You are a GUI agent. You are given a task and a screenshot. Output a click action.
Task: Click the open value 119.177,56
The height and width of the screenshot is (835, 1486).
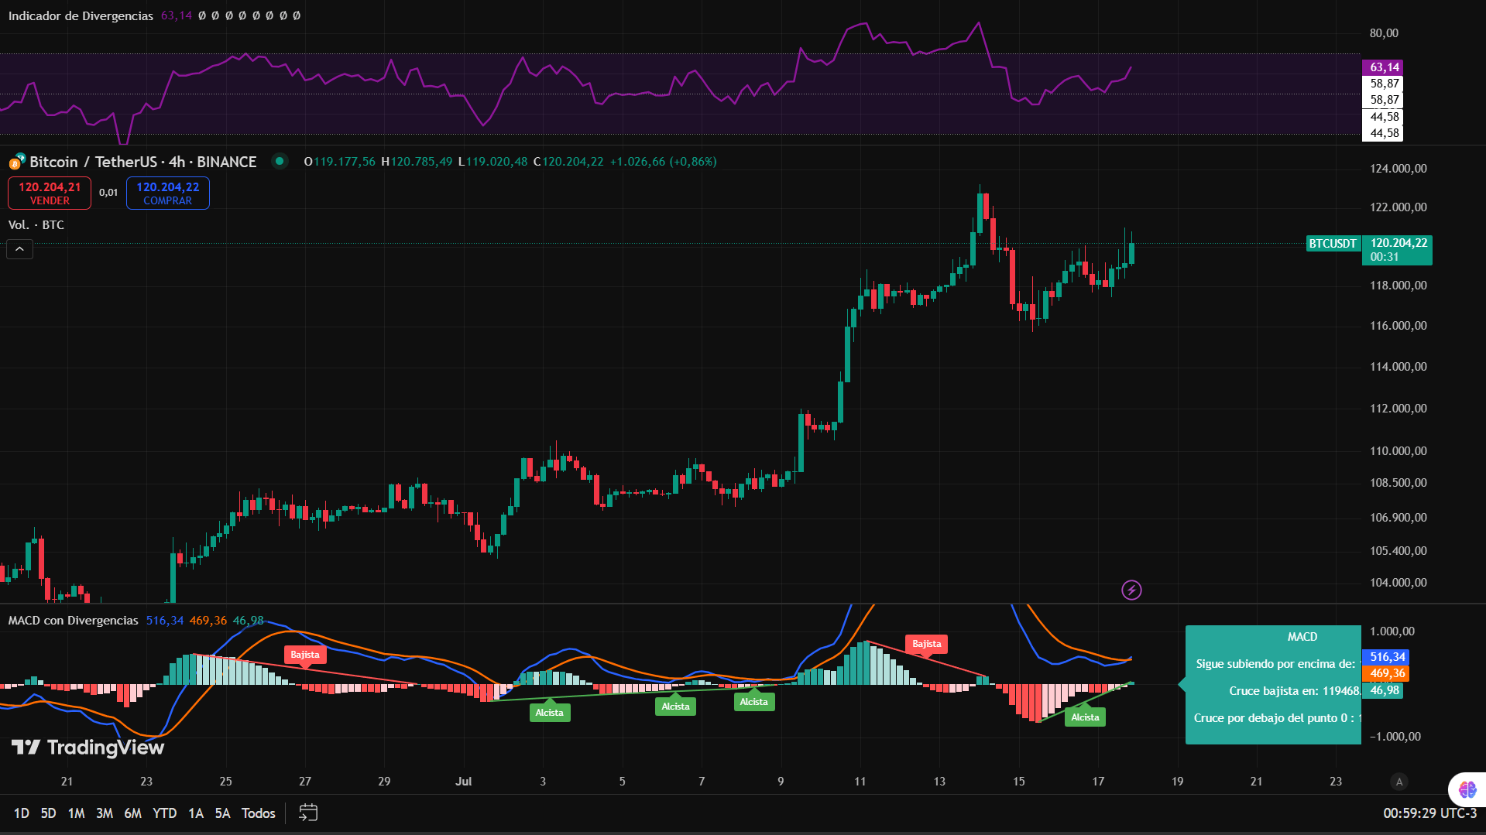pos(345,162)
